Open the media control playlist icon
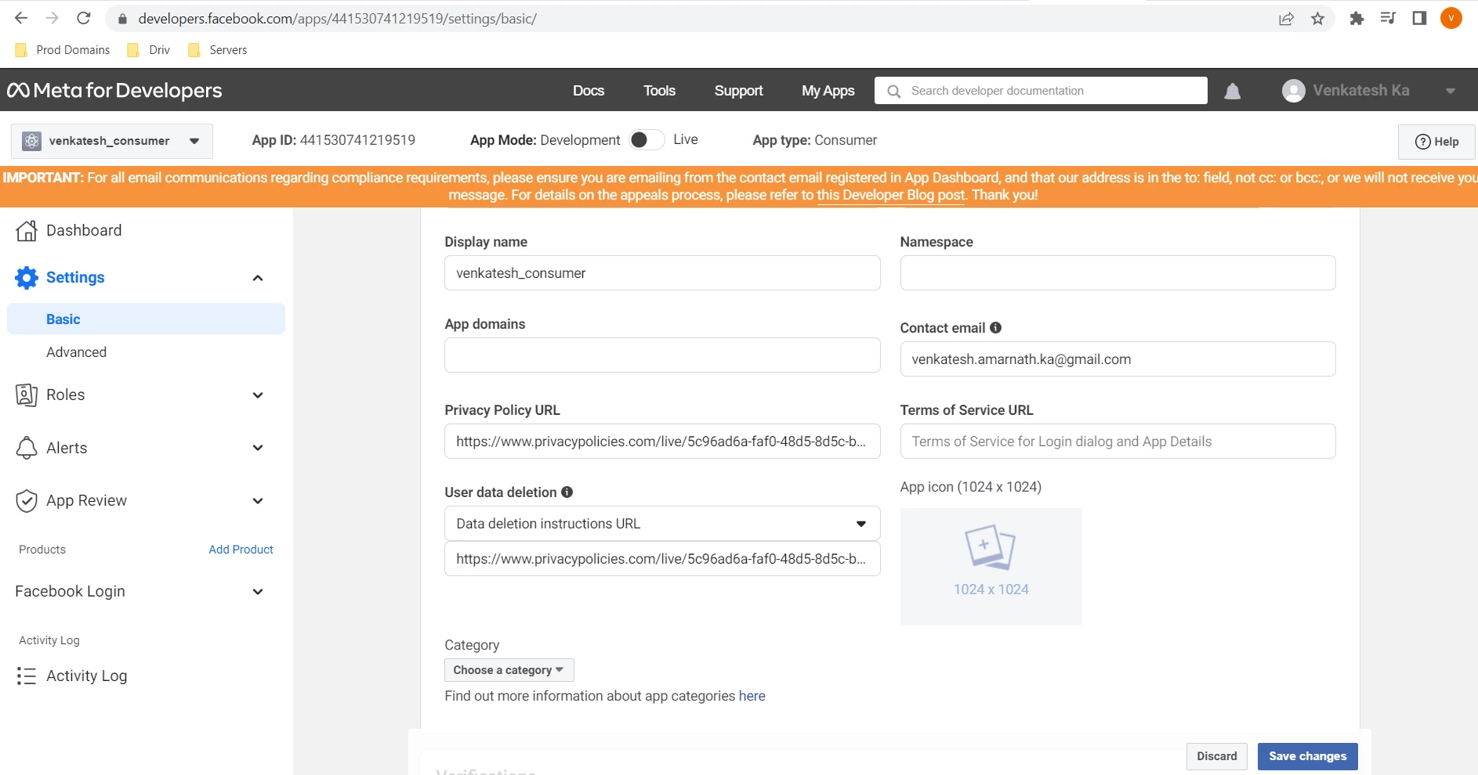 click(1388, 18)
